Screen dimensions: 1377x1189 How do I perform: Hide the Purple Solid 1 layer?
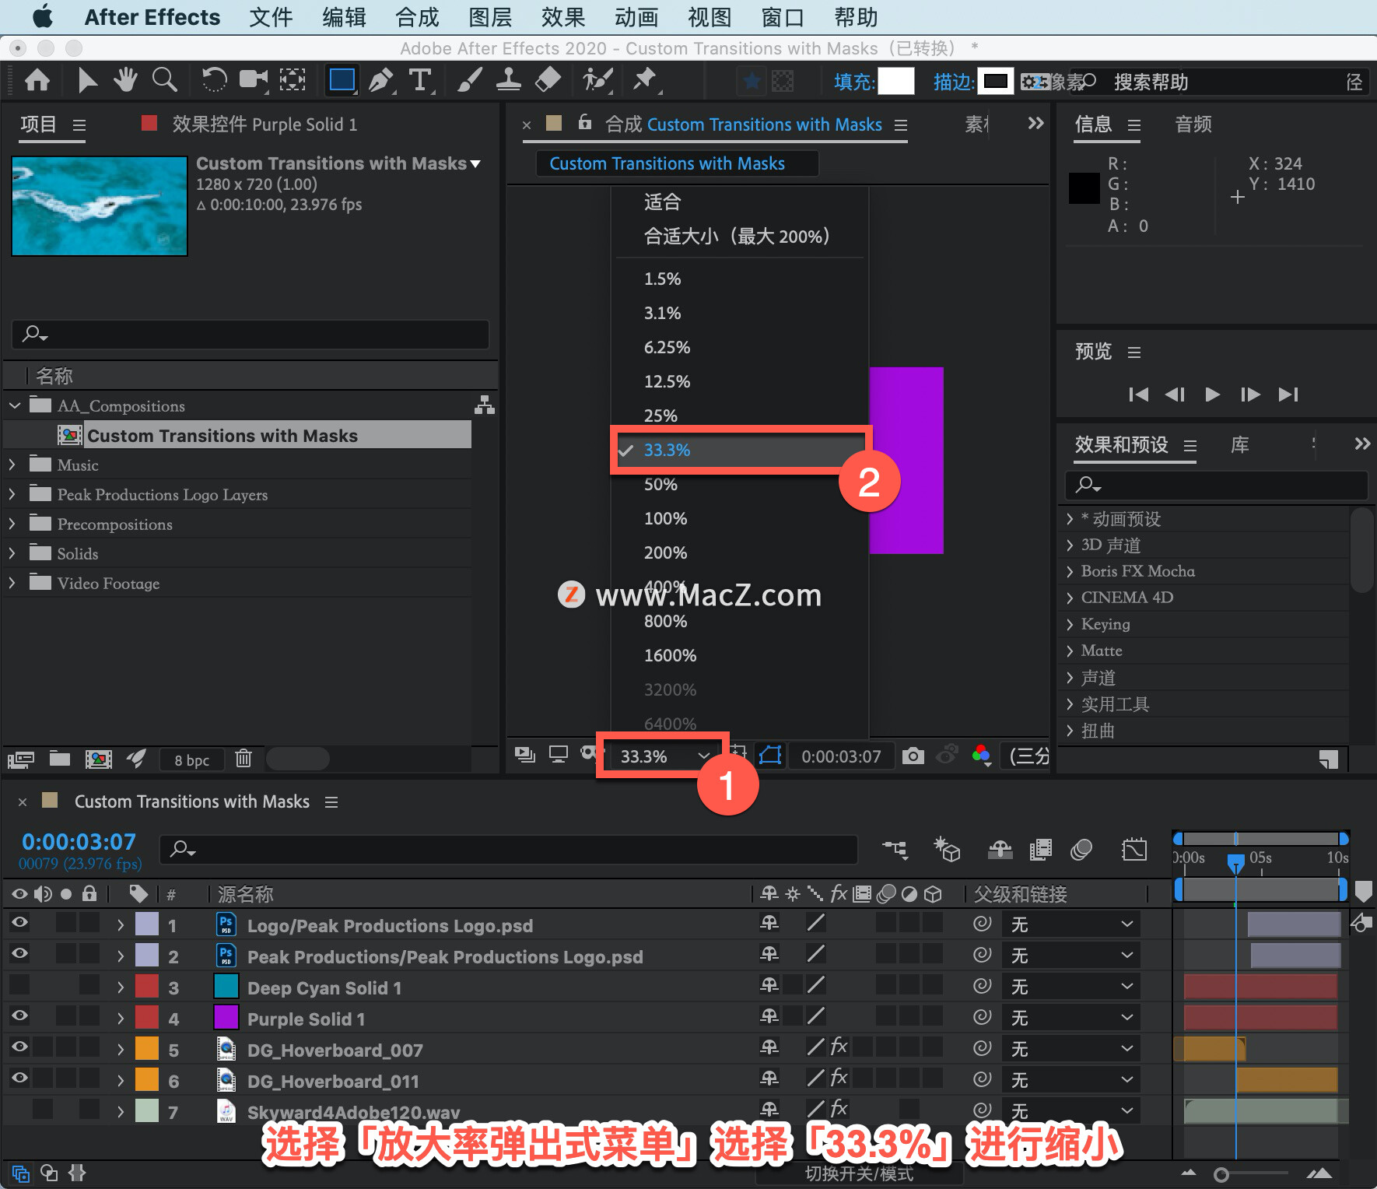point(19,1016)
